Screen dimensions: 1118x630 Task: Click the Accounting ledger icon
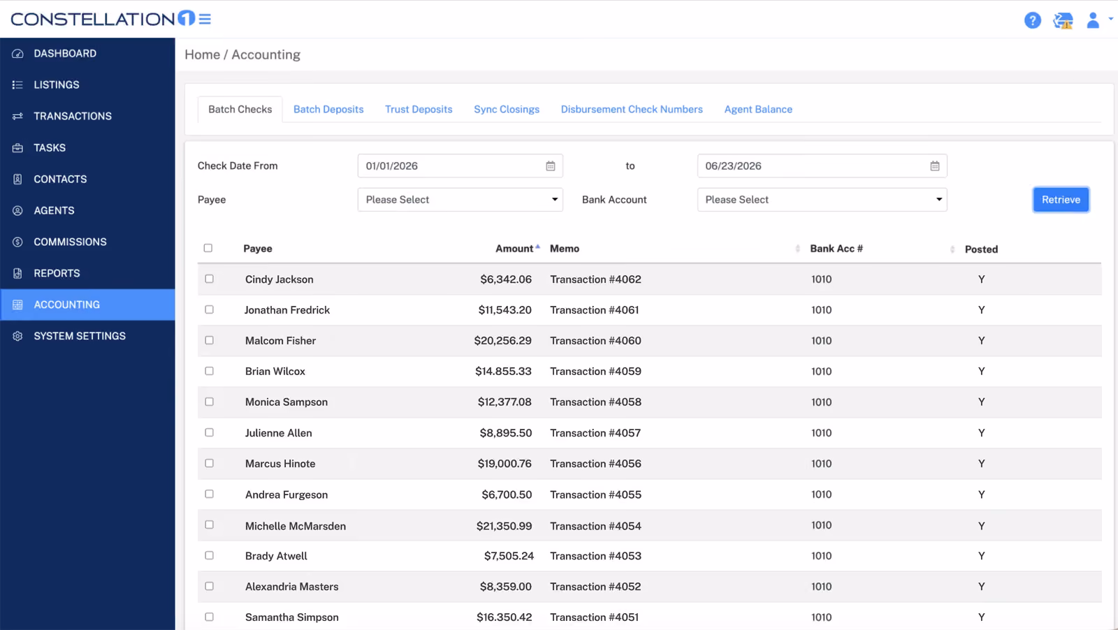(18, 305)
